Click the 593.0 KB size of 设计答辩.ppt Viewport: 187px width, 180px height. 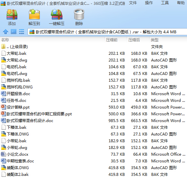coord(117,107)
